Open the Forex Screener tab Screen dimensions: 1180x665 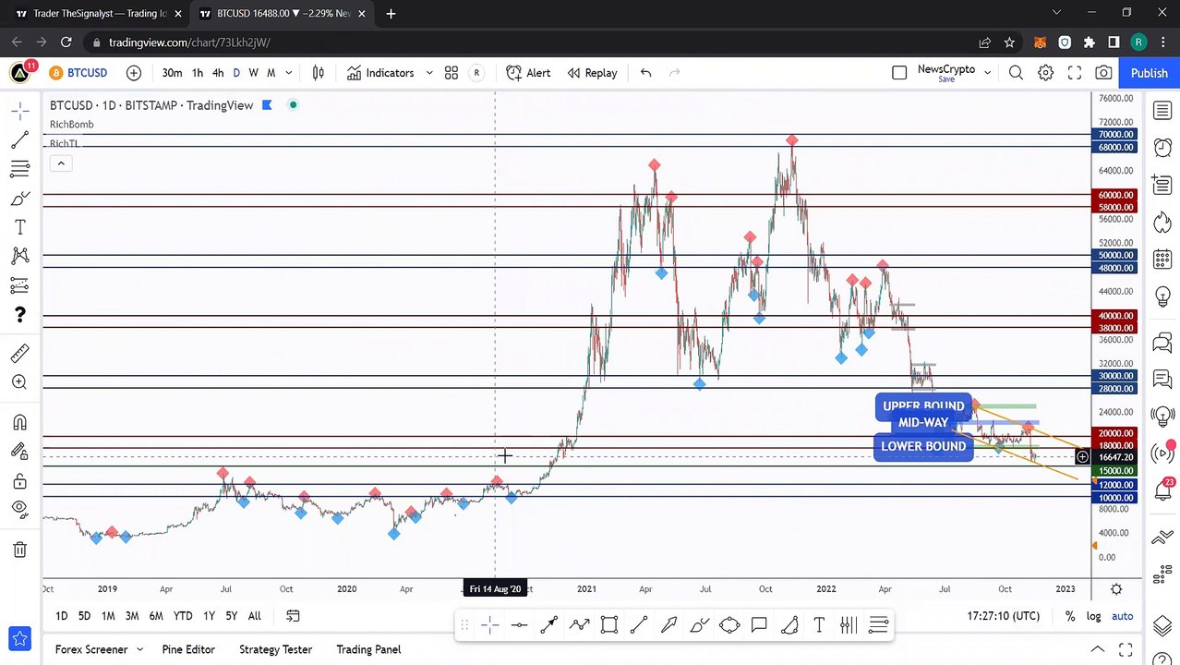pyautogui.click(x=91, y=649)
